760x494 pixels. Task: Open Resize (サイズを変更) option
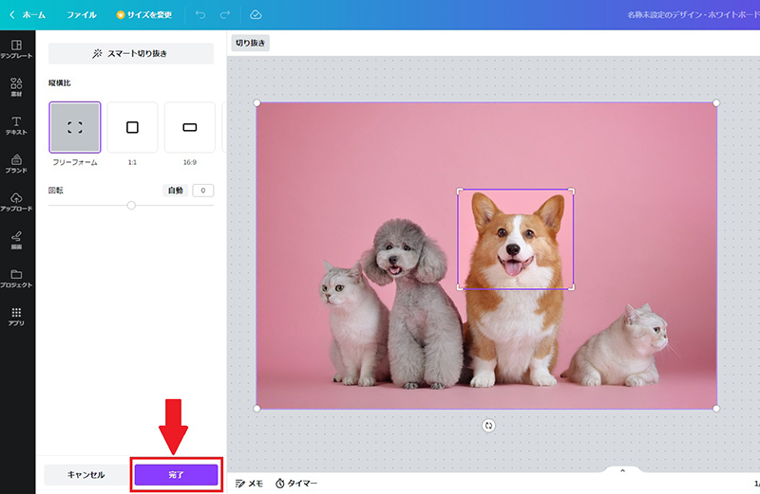[x=144, y=15]
